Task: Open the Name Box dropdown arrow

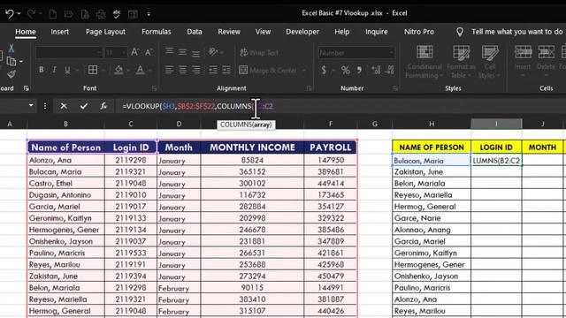Action: (x=31, y=106)
